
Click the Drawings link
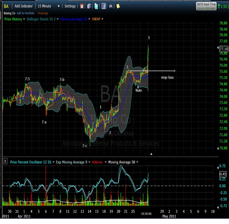click(x=43, y=13)
